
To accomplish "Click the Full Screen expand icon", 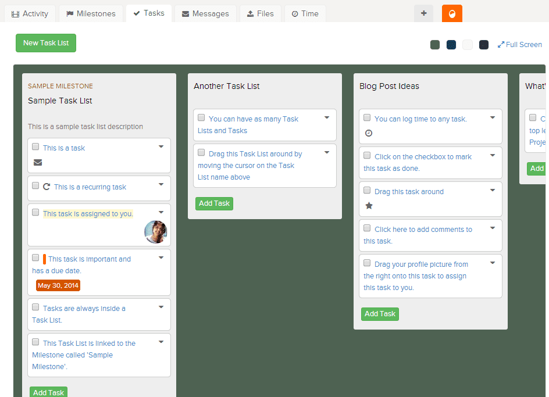I will point(501,45).
